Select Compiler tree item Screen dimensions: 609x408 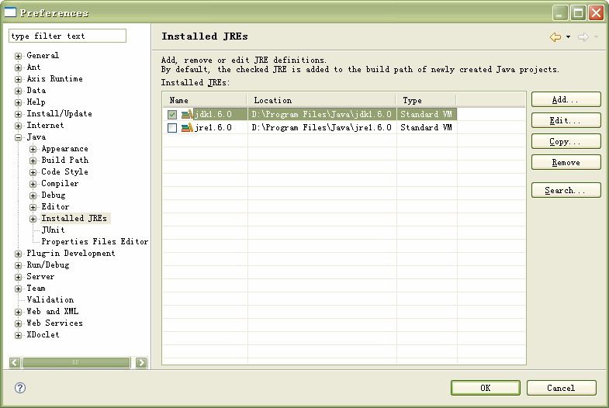(x=60, y=183)
